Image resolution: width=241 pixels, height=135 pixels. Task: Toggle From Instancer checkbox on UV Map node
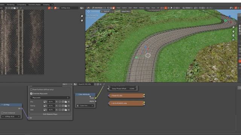pyautogui.click(x=2, y=113)
